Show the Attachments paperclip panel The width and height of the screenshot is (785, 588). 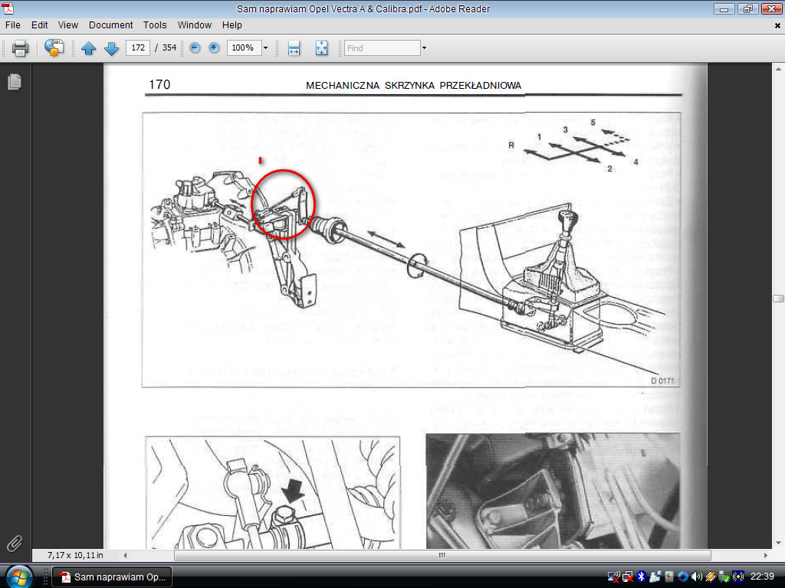(x=14, y=544)
